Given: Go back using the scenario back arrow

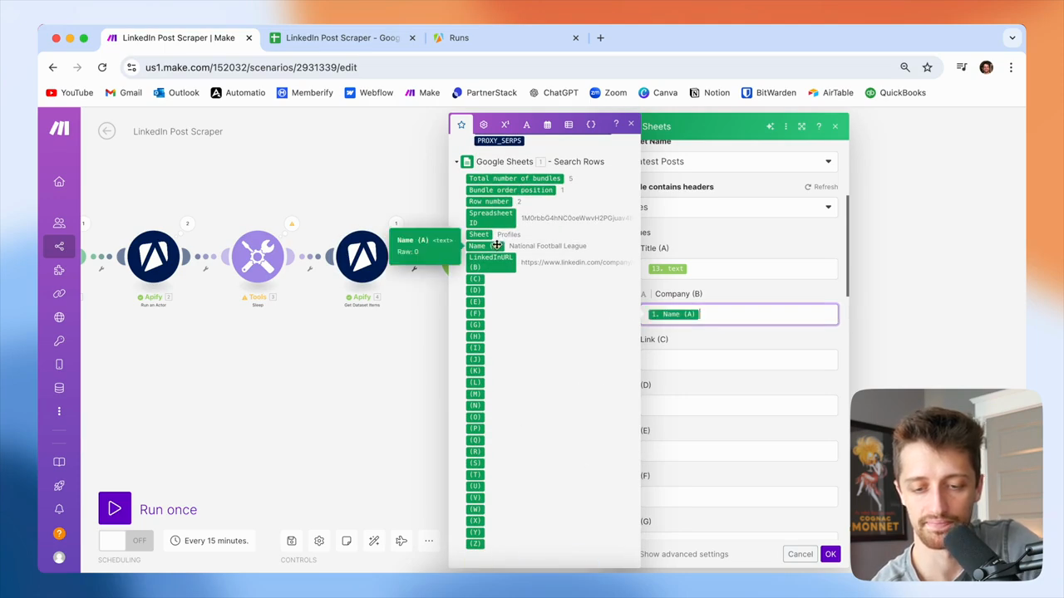Looking at the screenshot, I should pos(106,131).
